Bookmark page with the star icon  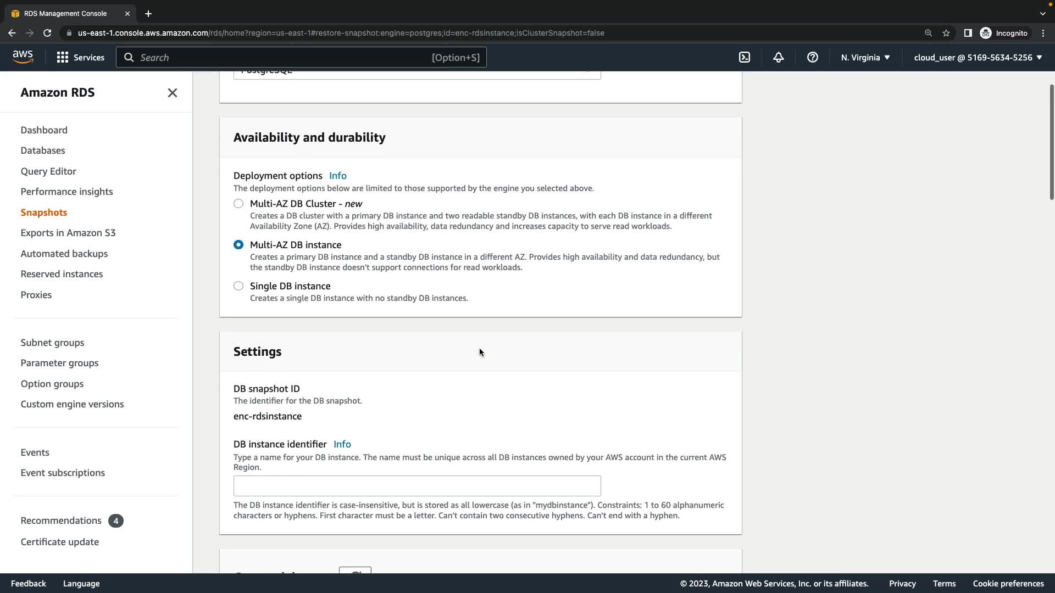point(946,33)
